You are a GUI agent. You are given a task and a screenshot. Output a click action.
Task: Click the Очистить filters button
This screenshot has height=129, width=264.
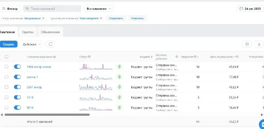pos(137,18)
